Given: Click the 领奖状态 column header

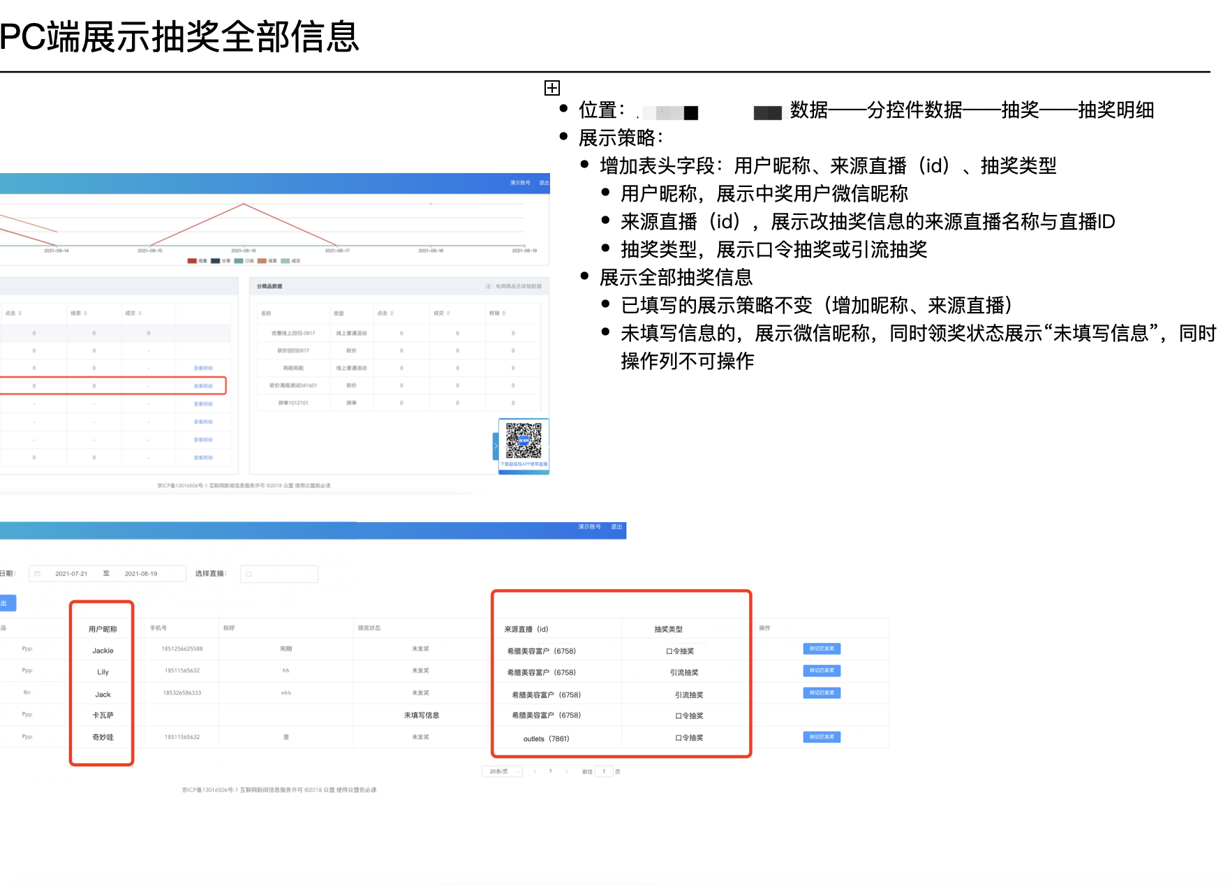Looking at the screenshot, I should click(x=369, y=628).
